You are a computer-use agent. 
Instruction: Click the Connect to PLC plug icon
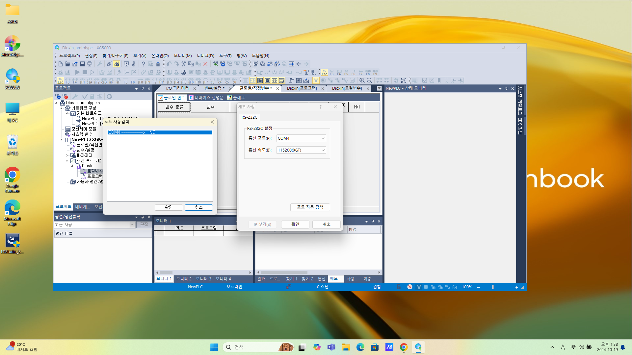(x=109, y=64)
